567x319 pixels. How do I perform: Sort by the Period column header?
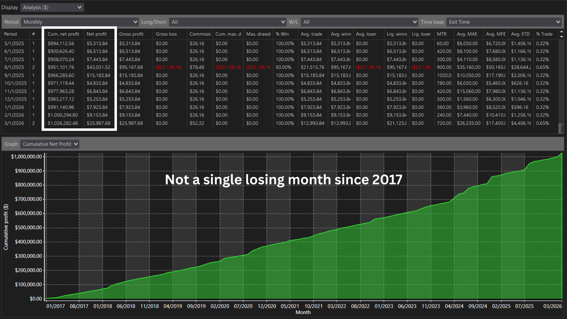[x=16, y=34]
